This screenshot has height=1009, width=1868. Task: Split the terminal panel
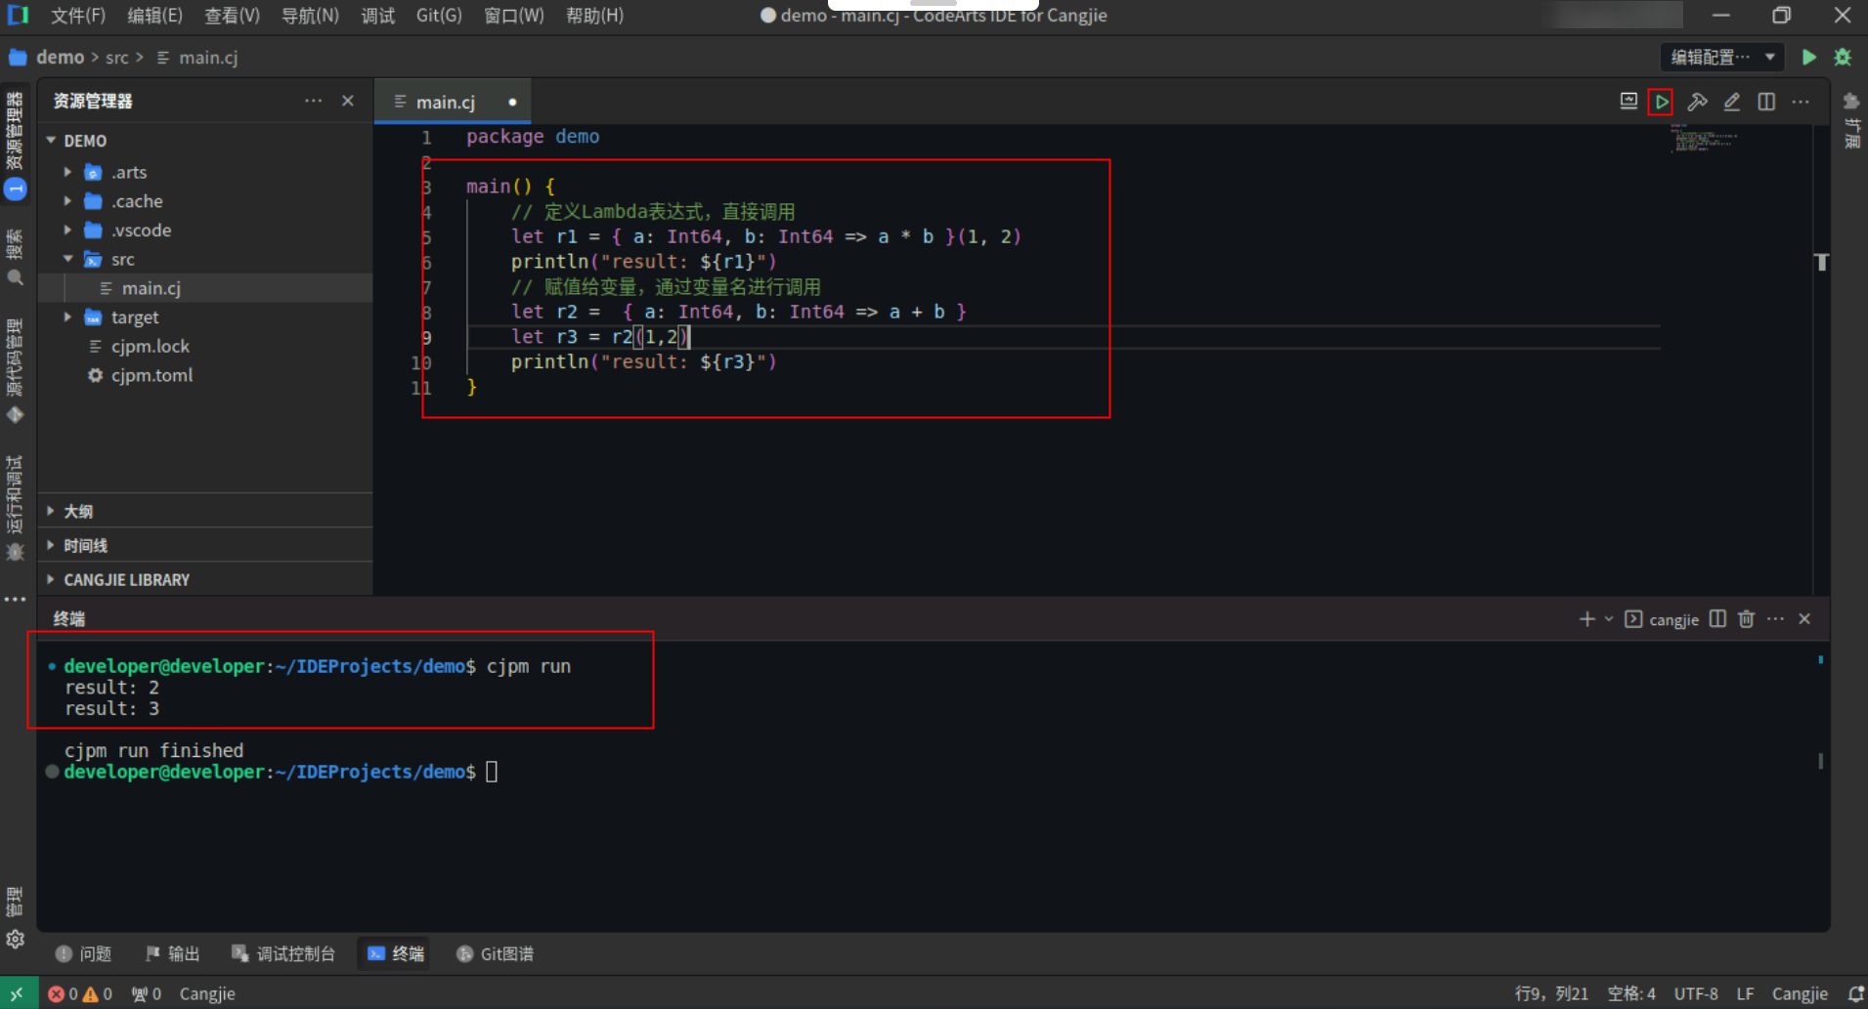[1717, 619]
